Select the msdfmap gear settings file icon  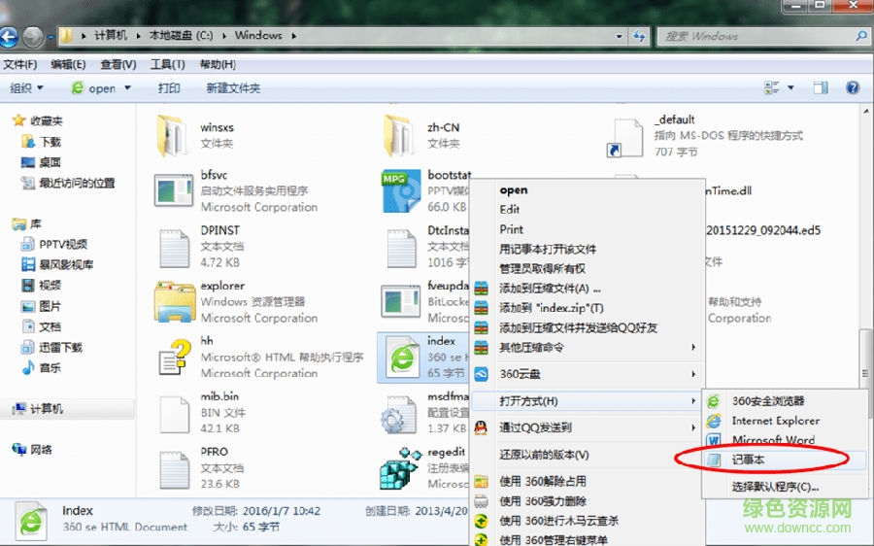[398, 415]
